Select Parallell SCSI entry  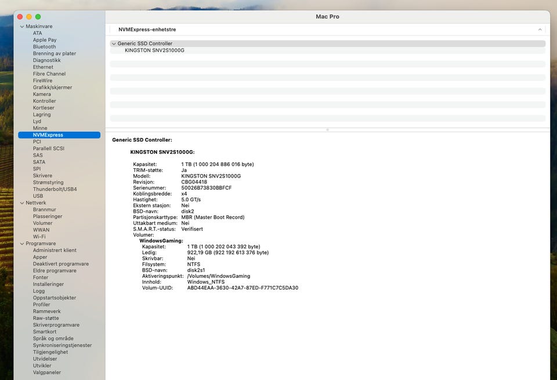(49, 149)
